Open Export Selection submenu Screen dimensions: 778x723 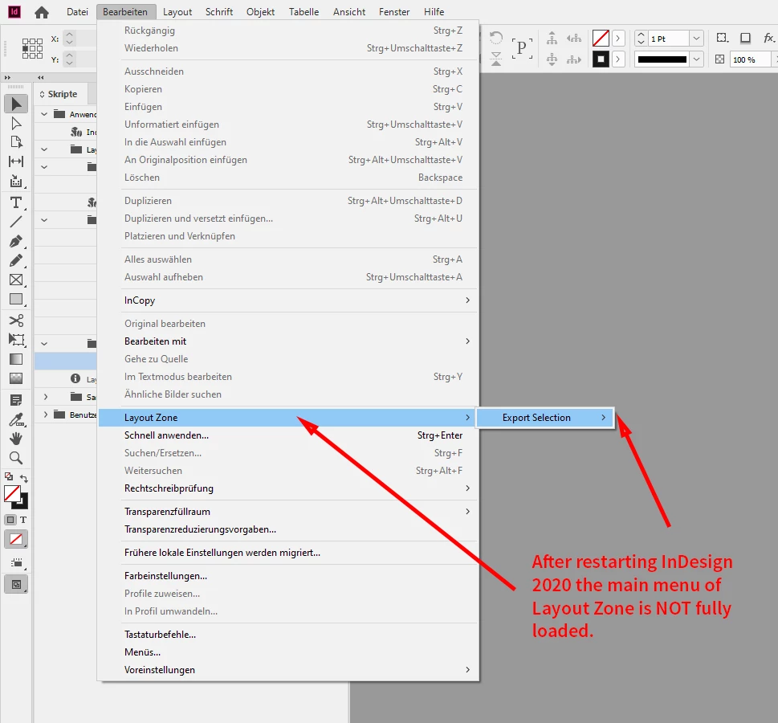point(545,418)
